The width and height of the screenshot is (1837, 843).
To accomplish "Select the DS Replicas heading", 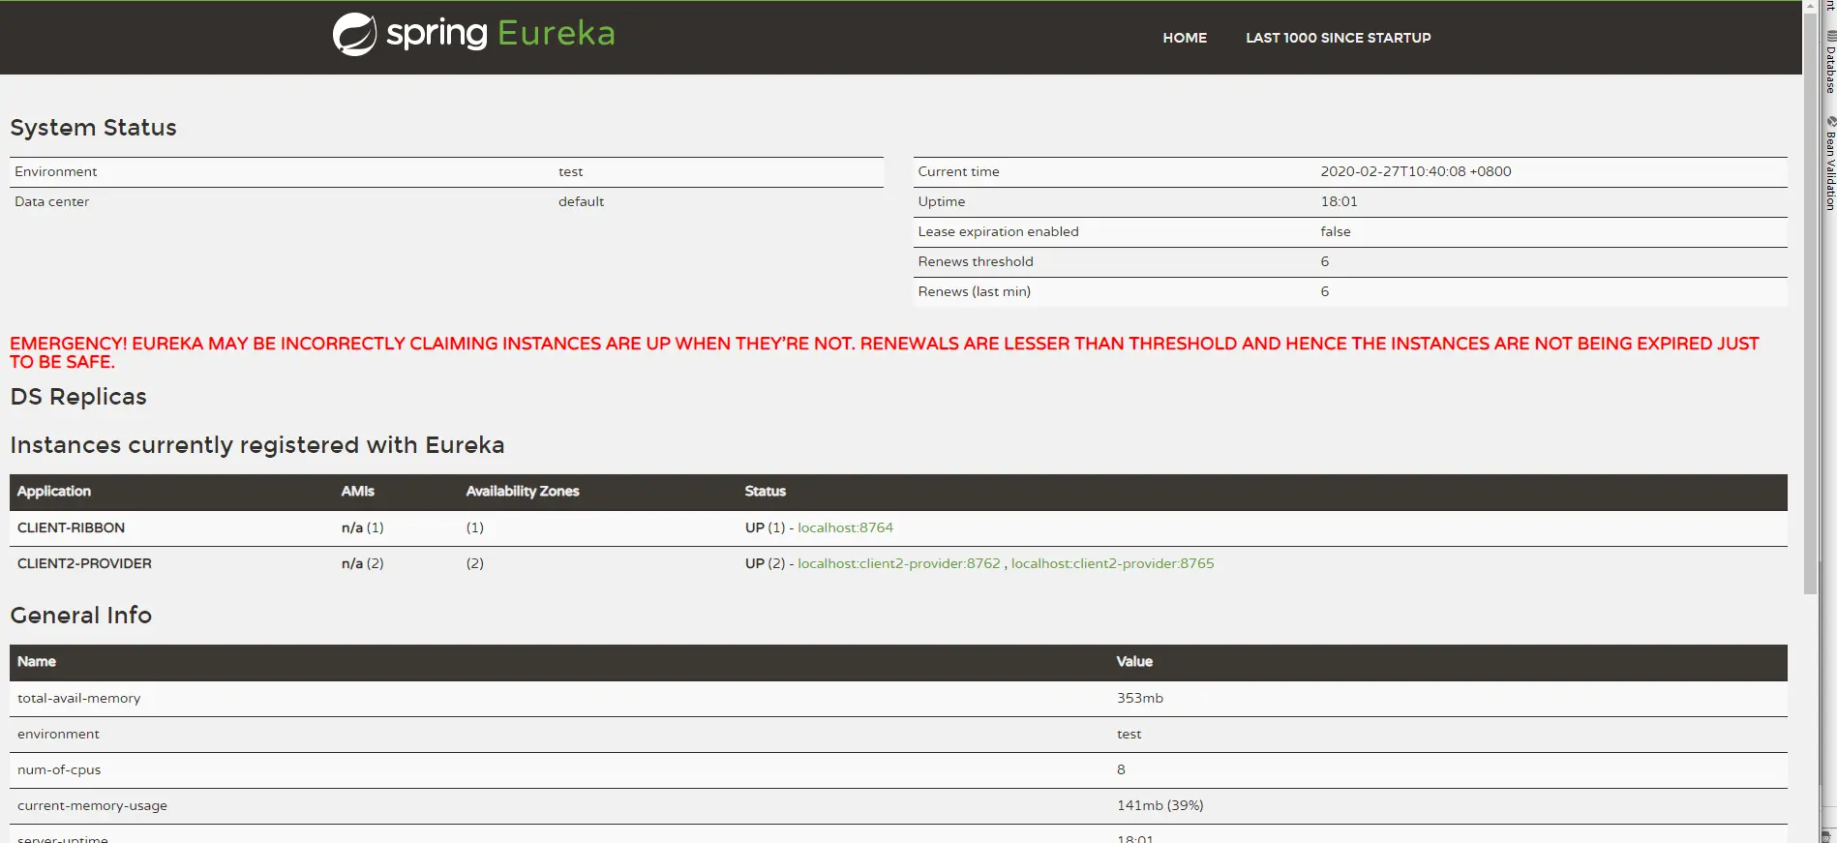I will pos(78,397).
